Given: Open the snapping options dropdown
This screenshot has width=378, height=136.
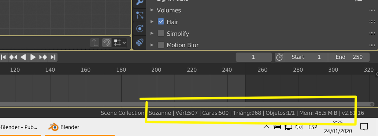Looking at the screenshot, I should click(x=120, y=43).
